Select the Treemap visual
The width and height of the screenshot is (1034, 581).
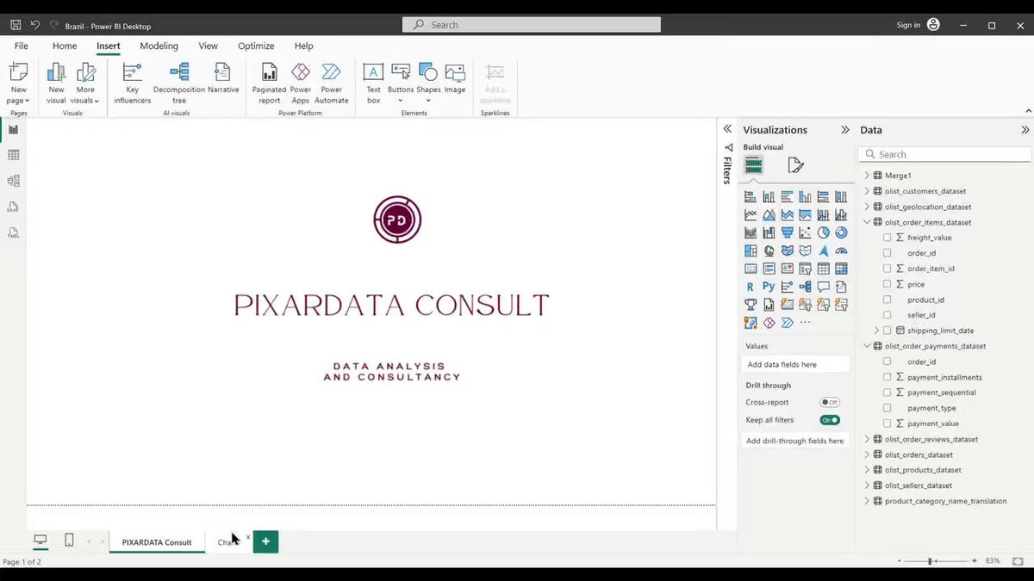(751, 251)
